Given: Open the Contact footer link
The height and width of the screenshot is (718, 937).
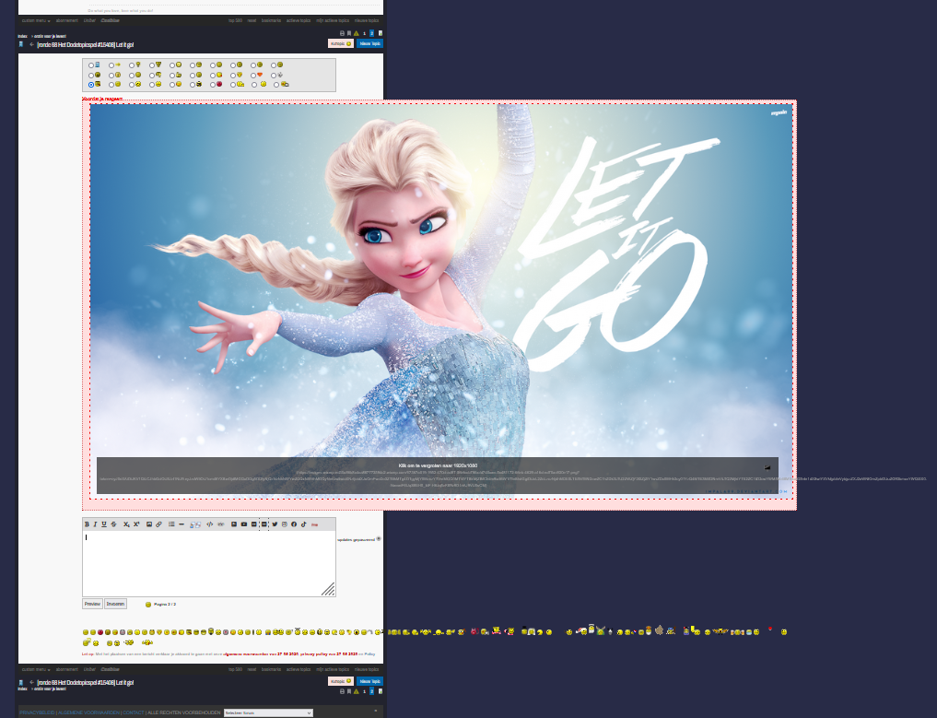Looking at the screenshot, I should [134, 712].
